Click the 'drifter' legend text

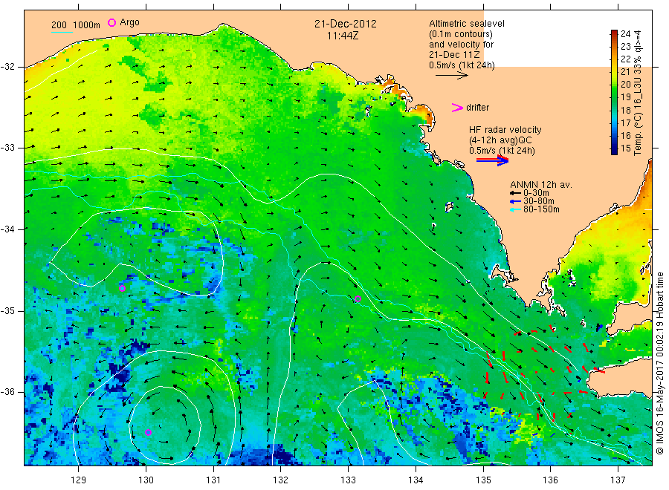[x=477, y=108]
